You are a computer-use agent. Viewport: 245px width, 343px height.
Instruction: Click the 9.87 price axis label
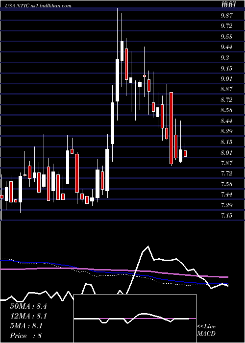click(226, 16)
